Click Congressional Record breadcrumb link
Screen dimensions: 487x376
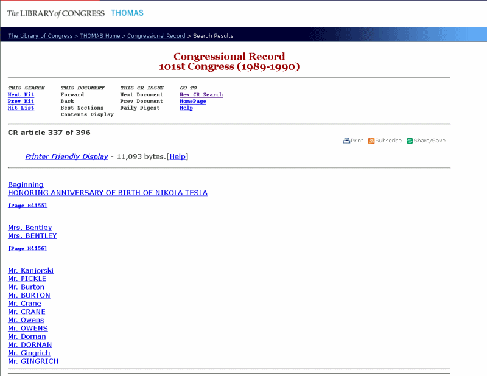(156, 36)
